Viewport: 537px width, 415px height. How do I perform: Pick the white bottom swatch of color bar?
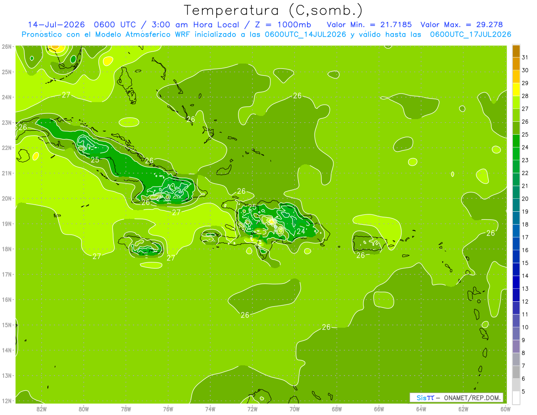516,398
